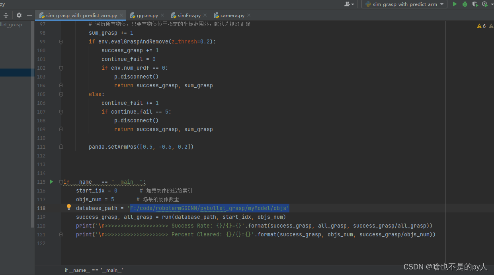This screenshot has width=494, height=275.
Task: Start the debugger with the bug icon
Action: [465, 4]
